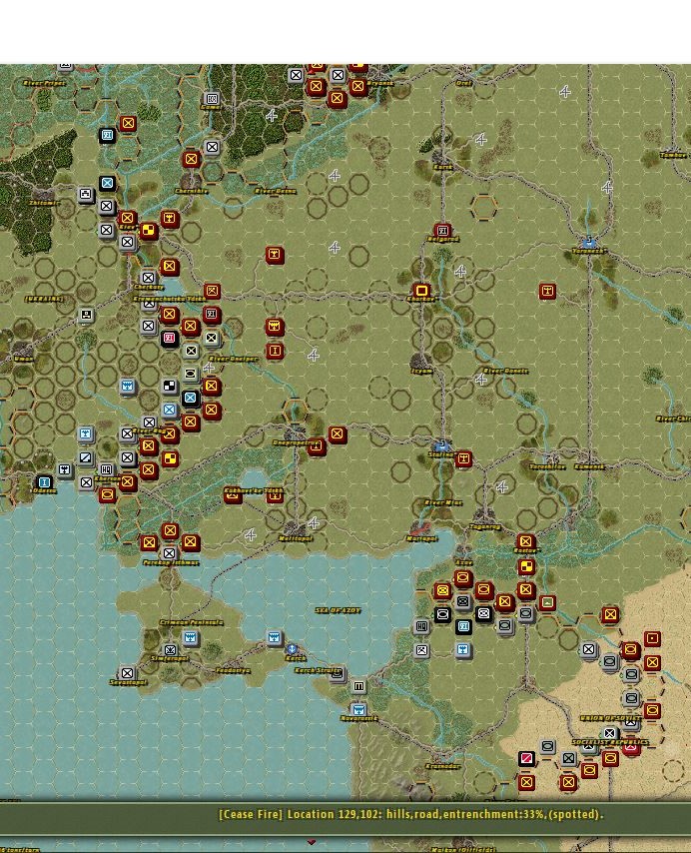Click the blue anchor port icon at Kerch
Screen dimensions: 691x853
point(292,649)
